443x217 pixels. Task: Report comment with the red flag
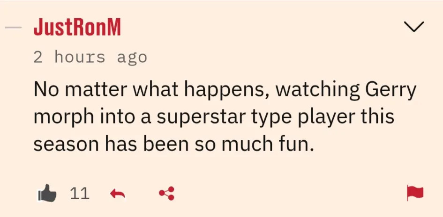click(415, 192)
